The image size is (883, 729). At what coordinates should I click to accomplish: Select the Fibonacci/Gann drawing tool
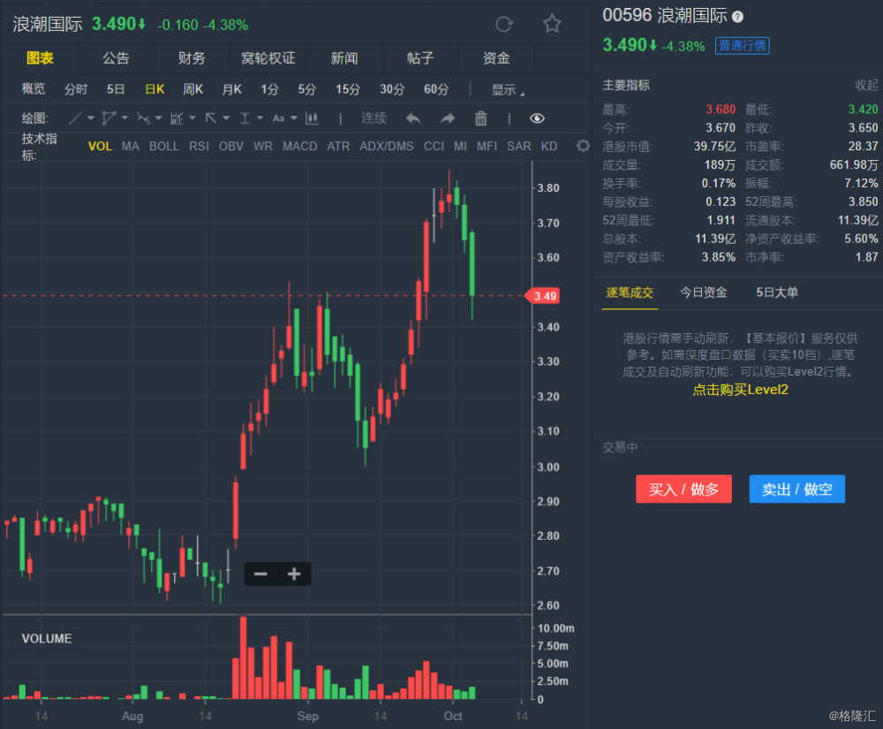tap(177, 118)
